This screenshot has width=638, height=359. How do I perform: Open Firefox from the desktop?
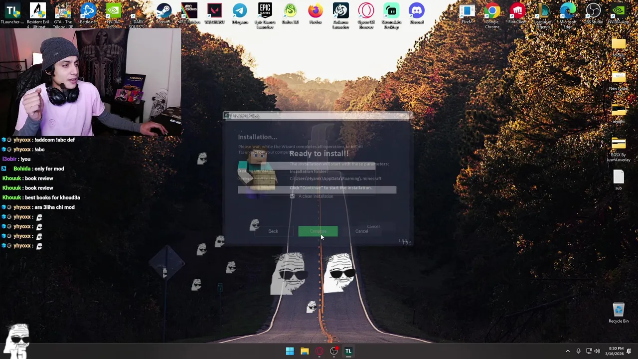point(316,13)
